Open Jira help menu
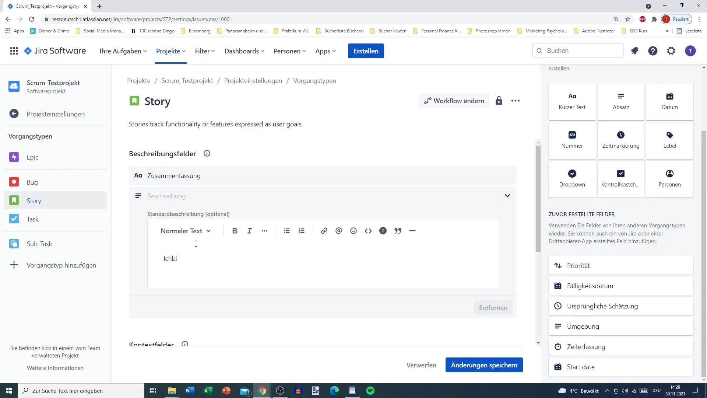707x398 pixels. pyautogui.click(x=653, y=51)
